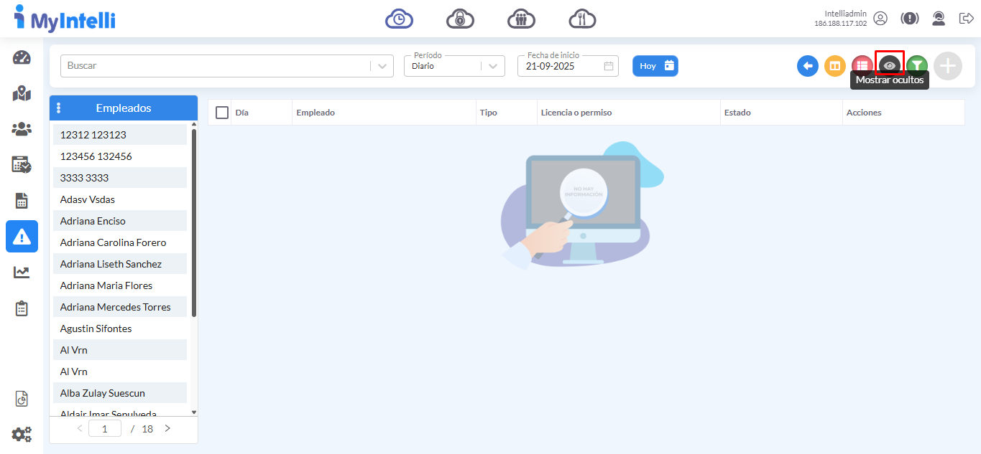Check the select-all checkbox beside Día

[222, 113]
